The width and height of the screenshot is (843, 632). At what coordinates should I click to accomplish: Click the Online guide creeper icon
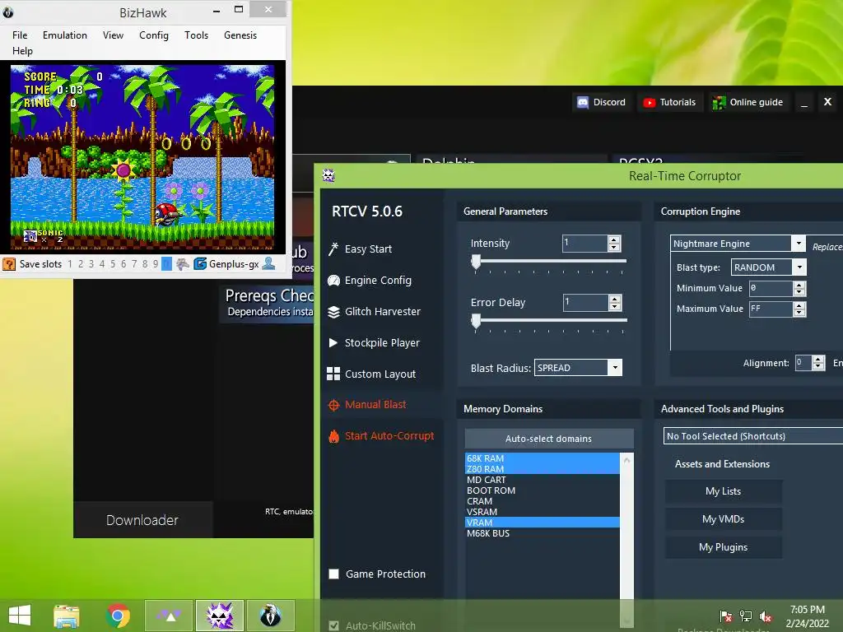719,102
